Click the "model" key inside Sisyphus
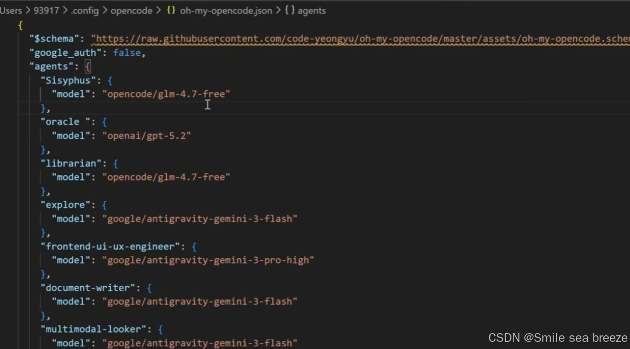The height and width of the screenshot is (349, 630). click(71, 94)
